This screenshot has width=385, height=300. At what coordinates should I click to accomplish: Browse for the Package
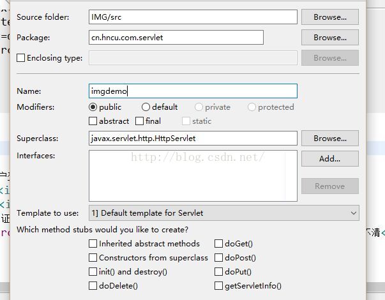330,37
